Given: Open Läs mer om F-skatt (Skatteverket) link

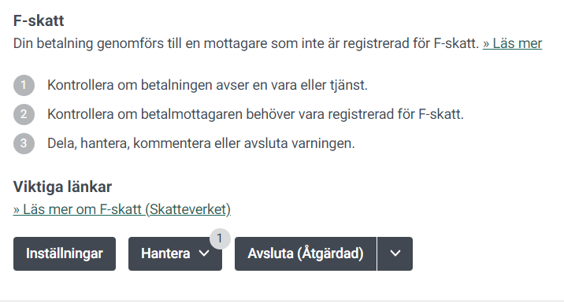Looking at the screenshot, I should pos(122,209).
